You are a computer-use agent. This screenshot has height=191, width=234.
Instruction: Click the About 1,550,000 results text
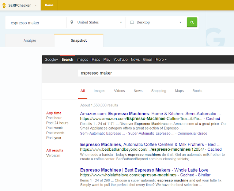[99, 105]
